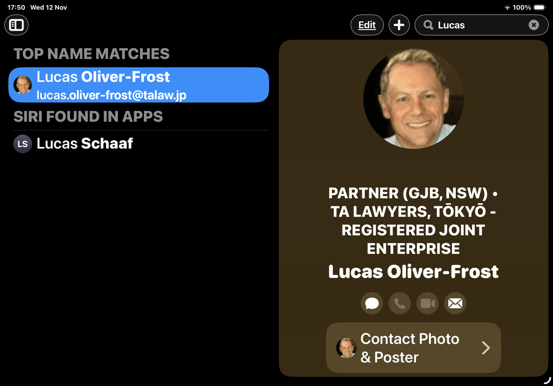The height and width of the screenshot is (386, 553).
Task: Compose an email via envelope icon
Action: point(455,304)
